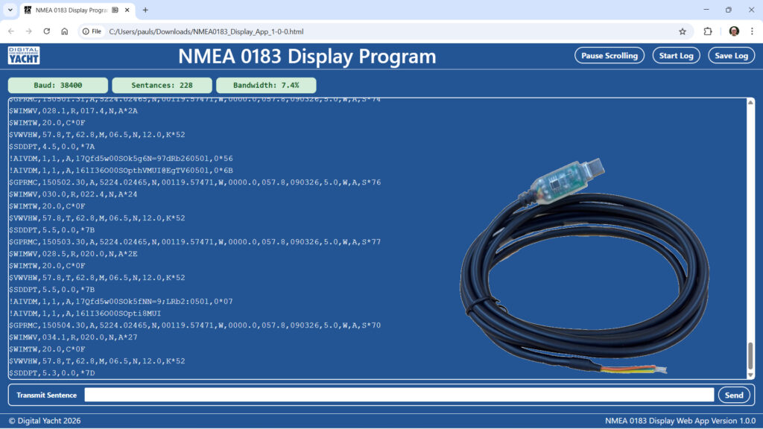Image resolution: width=763 pixels, height=429 pixels.
Task: Select the NMEA 0183 Display Program tab
Action: click(x=71, y=10)
